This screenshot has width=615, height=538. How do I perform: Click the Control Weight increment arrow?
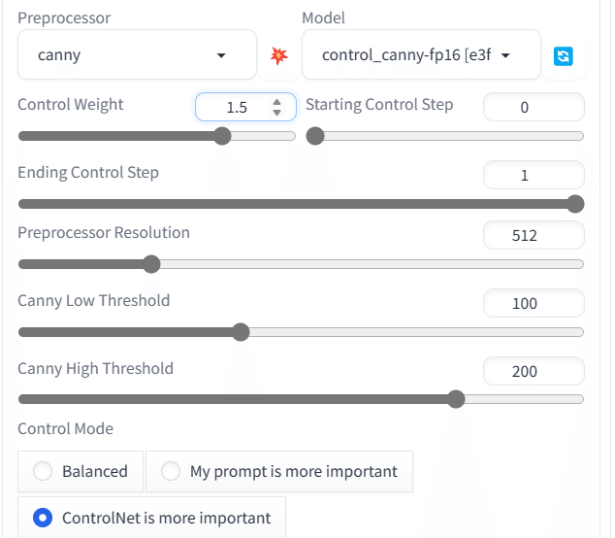(x=276, y=102)
